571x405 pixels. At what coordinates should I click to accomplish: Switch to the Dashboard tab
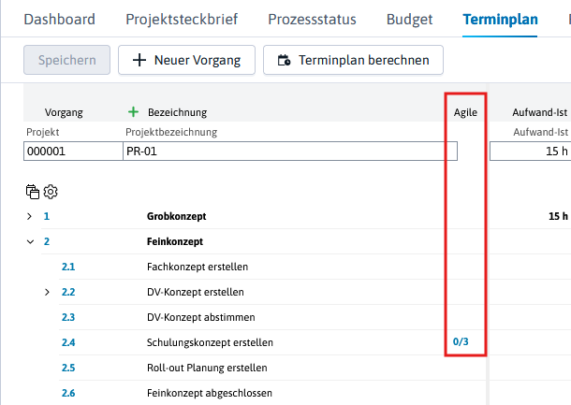tap(59, 20)
